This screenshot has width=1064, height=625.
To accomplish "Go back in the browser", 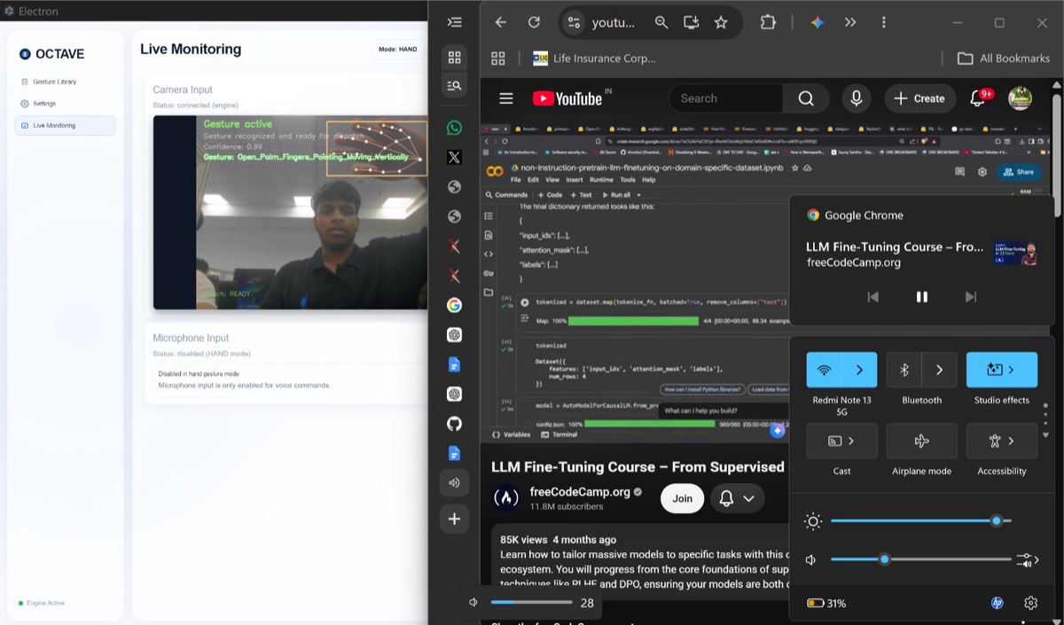I will [x=501, y=22].
